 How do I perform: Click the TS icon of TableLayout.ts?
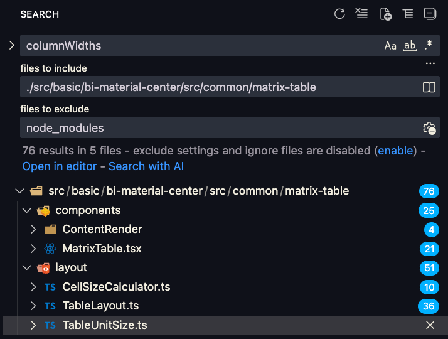[50, 306]
